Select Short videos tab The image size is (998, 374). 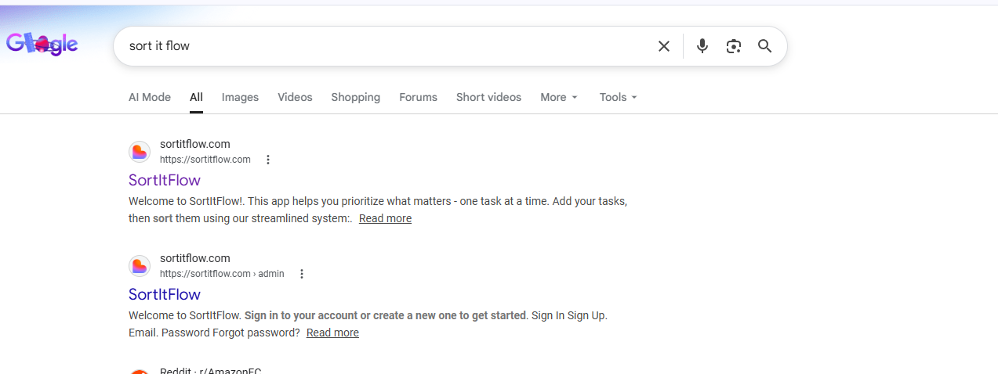coord(488,97)
